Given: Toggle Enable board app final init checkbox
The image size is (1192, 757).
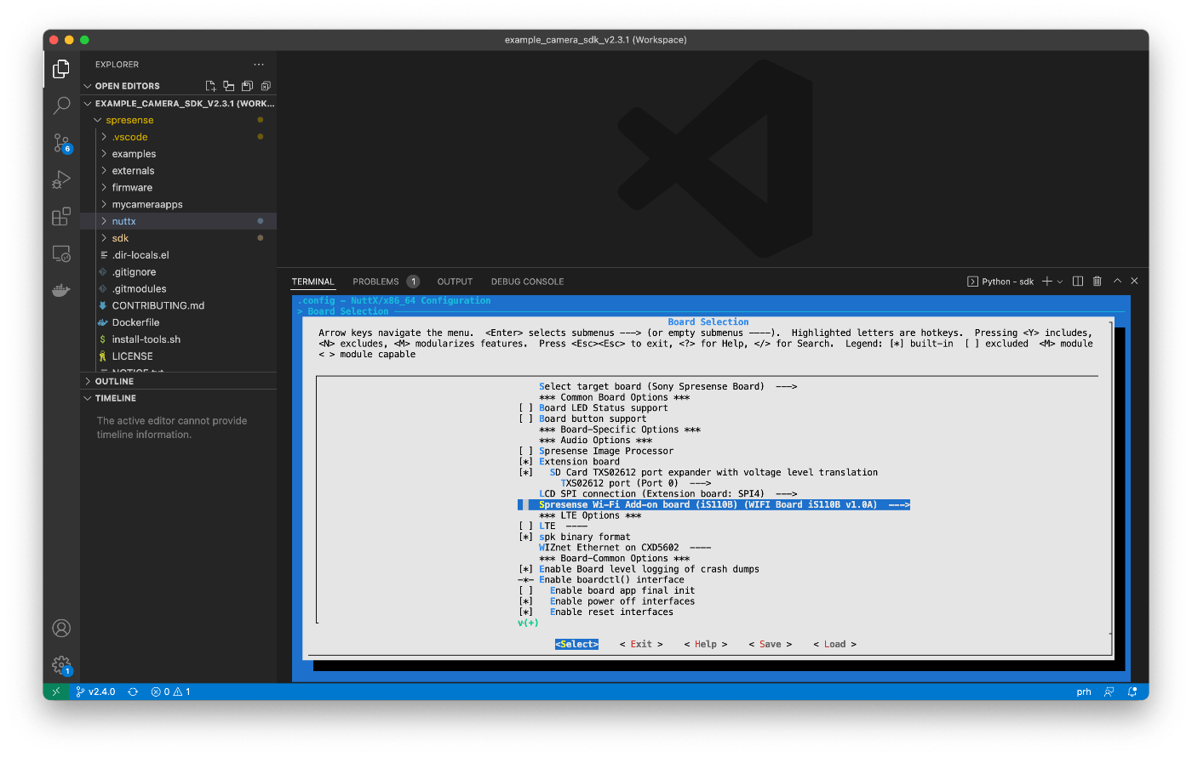Looking at the screenshot, I should coord(526,591).
